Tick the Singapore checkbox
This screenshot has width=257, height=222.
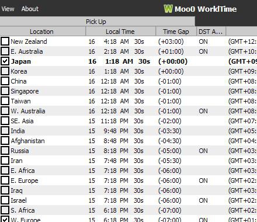5,91
